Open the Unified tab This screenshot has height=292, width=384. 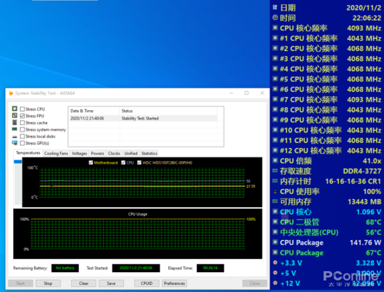tap(131, 153)
